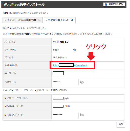The width and height of the screenshot is (130, 131).
Task: Click the テストサイト blog name value
Action: 60,58
